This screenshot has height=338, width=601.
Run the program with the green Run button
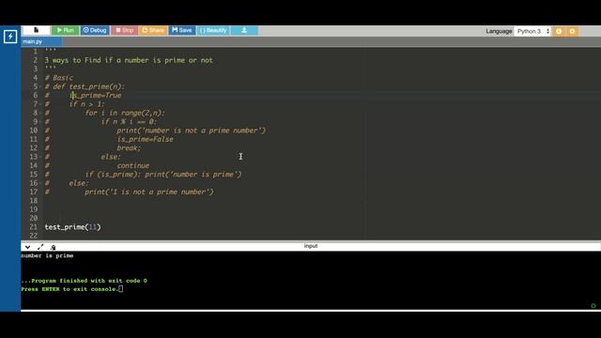point(65,30)
